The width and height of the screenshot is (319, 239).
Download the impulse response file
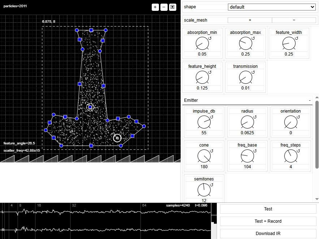(x=268, y=234)
